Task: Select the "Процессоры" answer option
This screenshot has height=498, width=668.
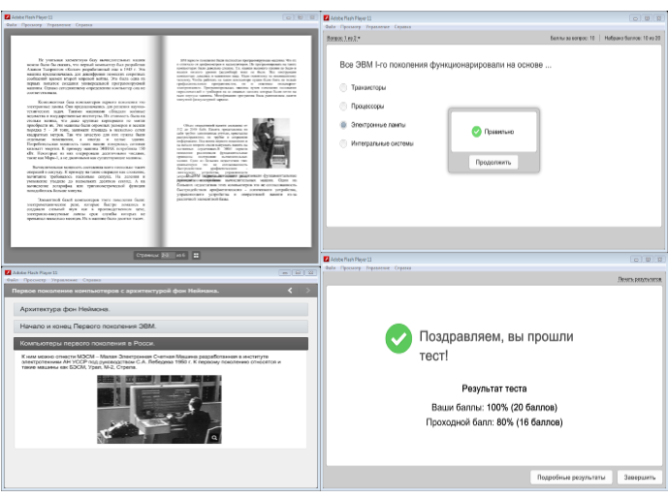Action: click(343, 107)
